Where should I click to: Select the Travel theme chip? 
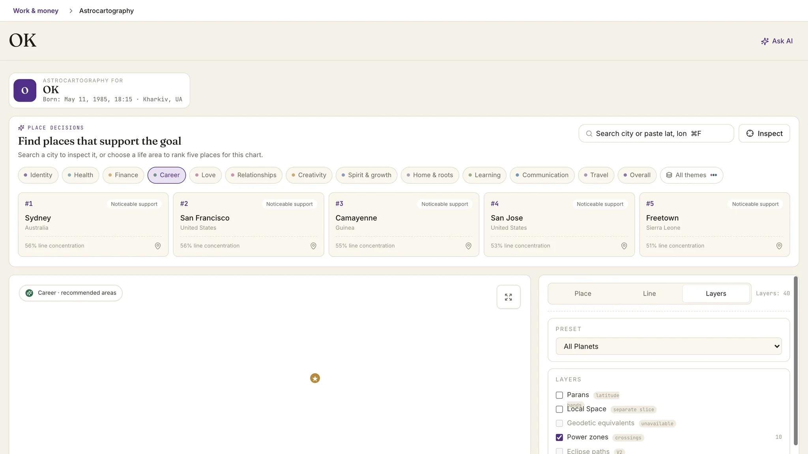(x=596, y=175)
